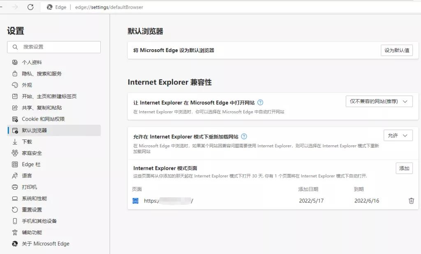Click the blurred https page URL

(168, 201)
